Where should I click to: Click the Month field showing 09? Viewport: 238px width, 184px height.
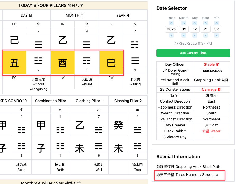[184, 29]
